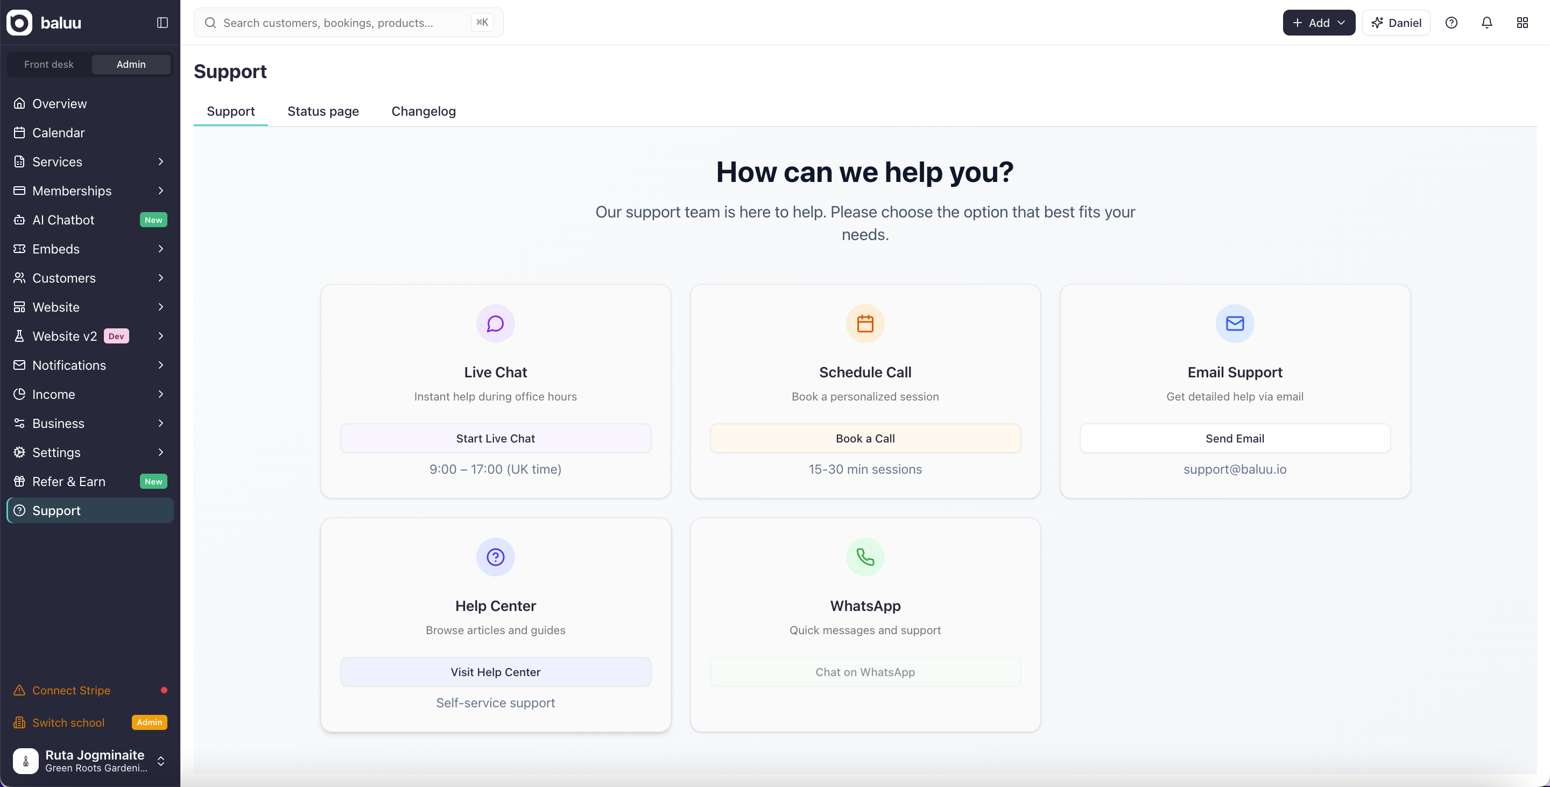Click the Business sliders icon
Image resolution: width=1550 pixels, height=787 pixels.
click(19, 424)
